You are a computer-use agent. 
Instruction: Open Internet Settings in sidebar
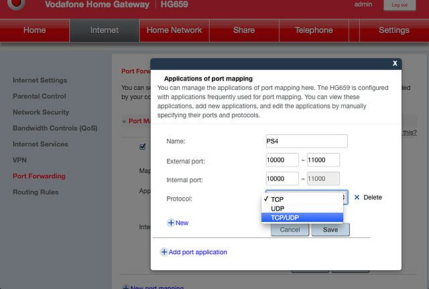40,80
